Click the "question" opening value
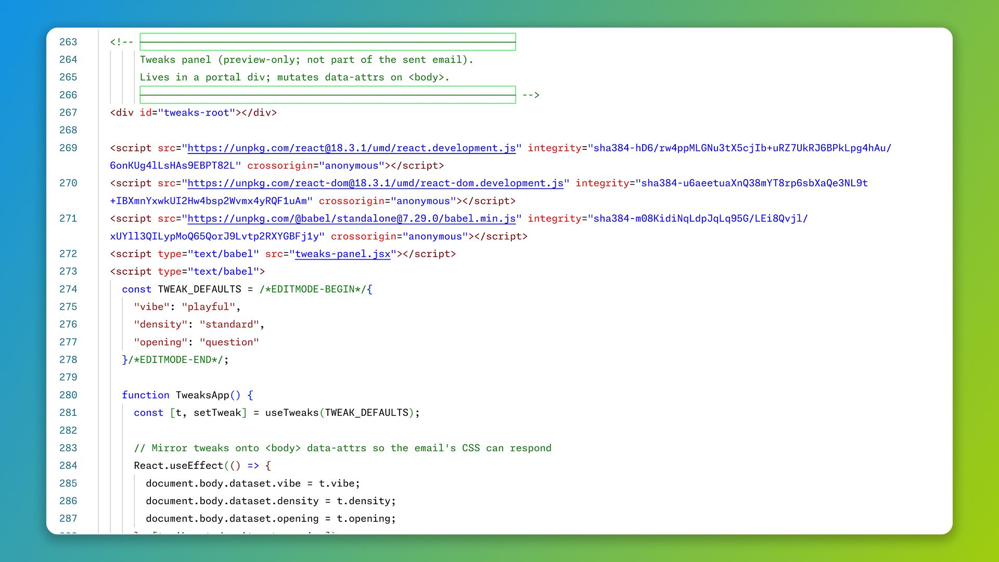This screenshot has height=562, width=999. (229, 342)
